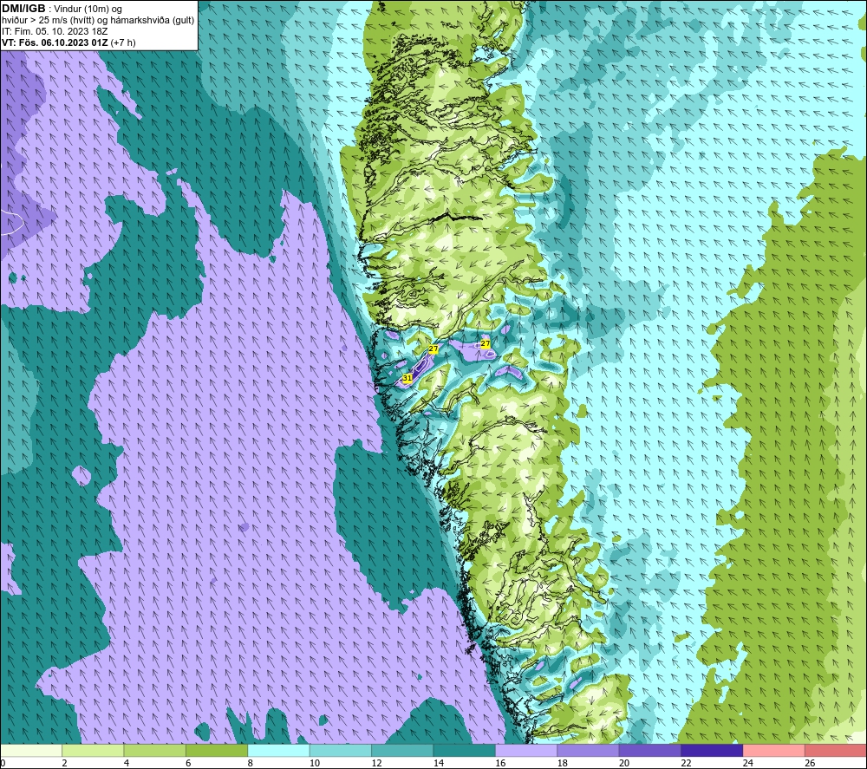The width and height of the screenshot is (867, 769).
Task: Select the lavender 16–18 color swatch
Action: (526, 750)
